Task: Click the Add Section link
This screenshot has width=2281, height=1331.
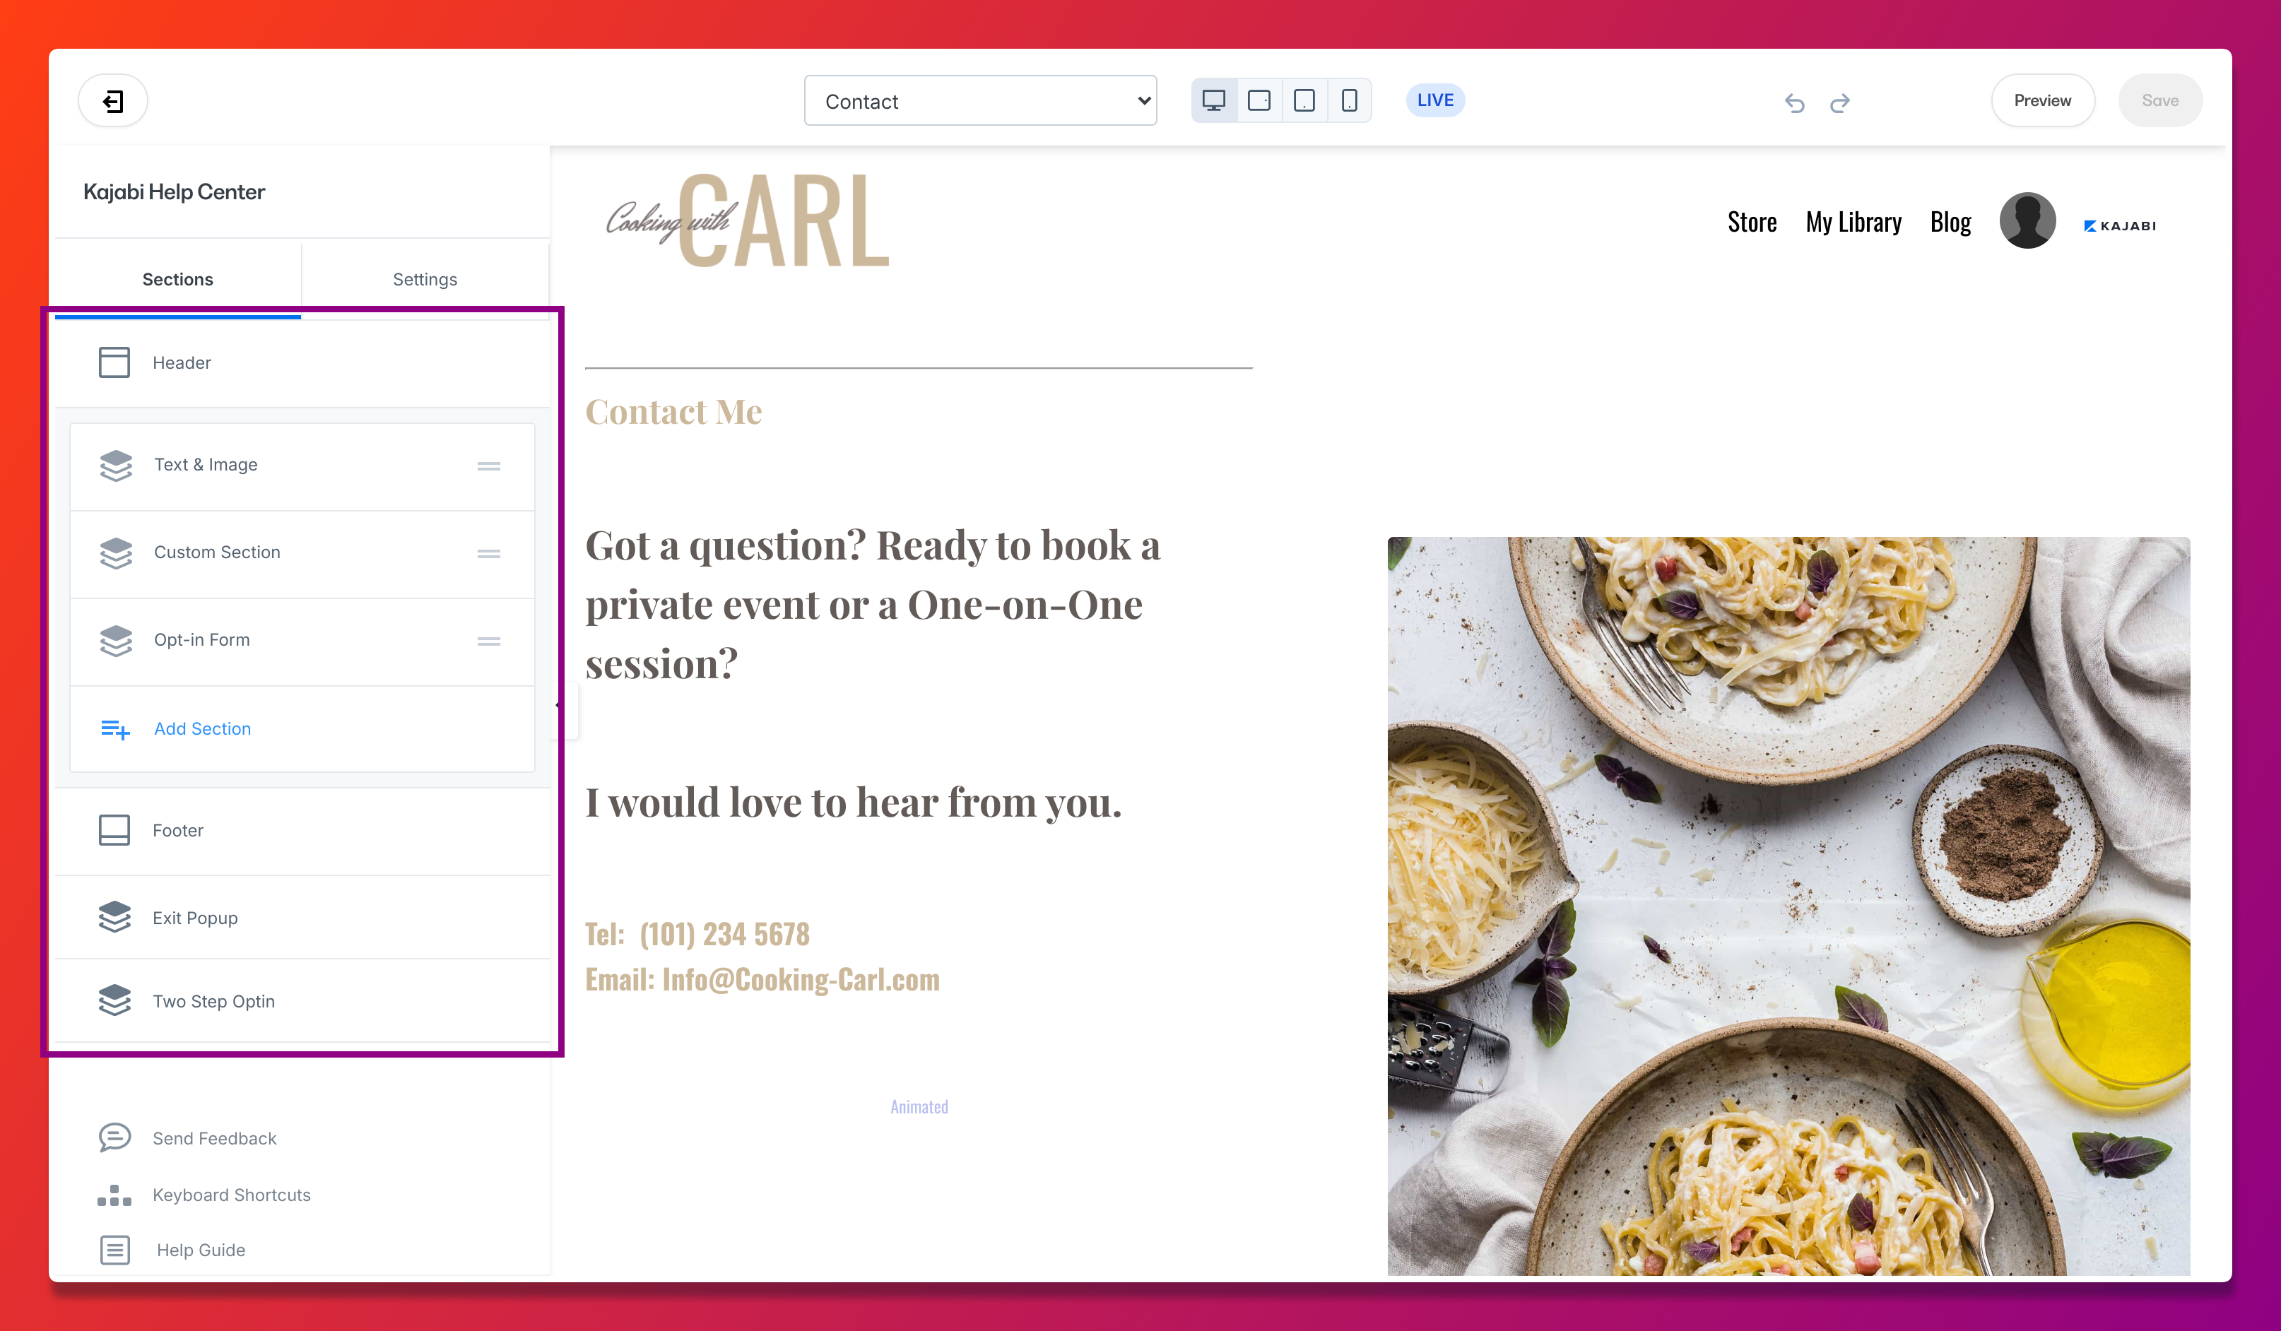Action: tap(203, 729)
